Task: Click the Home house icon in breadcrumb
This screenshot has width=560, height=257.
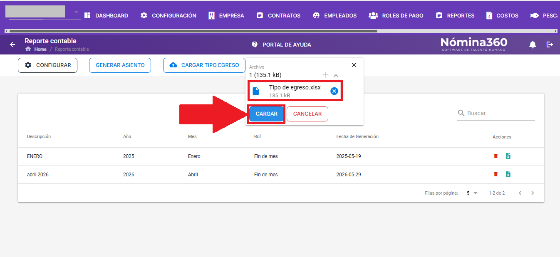Action: [x=28, y=49]
